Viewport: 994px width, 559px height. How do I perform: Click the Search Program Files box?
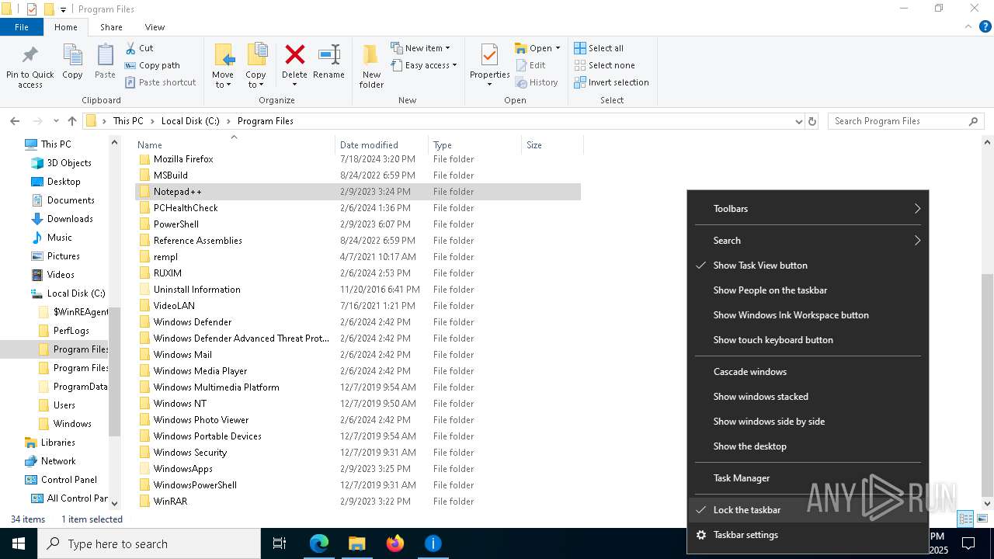click(905, 121)
